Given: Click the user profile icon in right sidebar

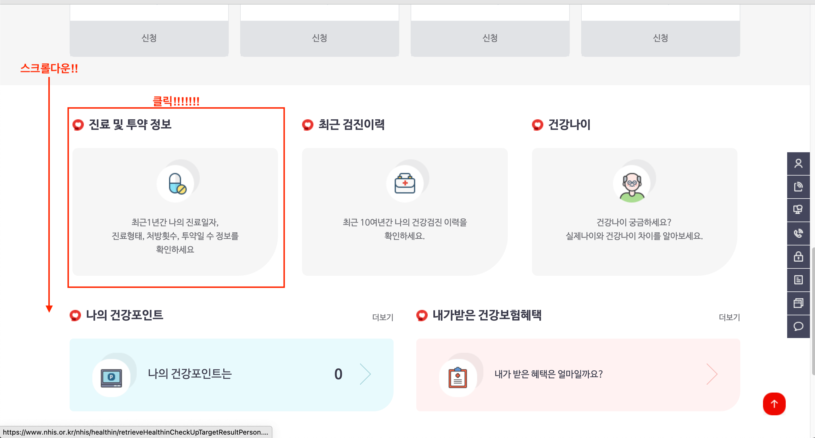Looking at the screenshot, I should click(x=798, y=164).
